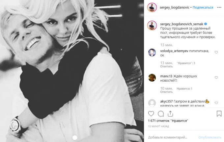Save the post with the bookmark icon

point(219,114)
